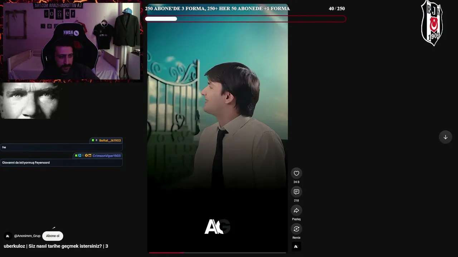Viewport: 458px width, 257px height.
Task: Click the Paylaş share arrow icon
Action: click(296, 211)
